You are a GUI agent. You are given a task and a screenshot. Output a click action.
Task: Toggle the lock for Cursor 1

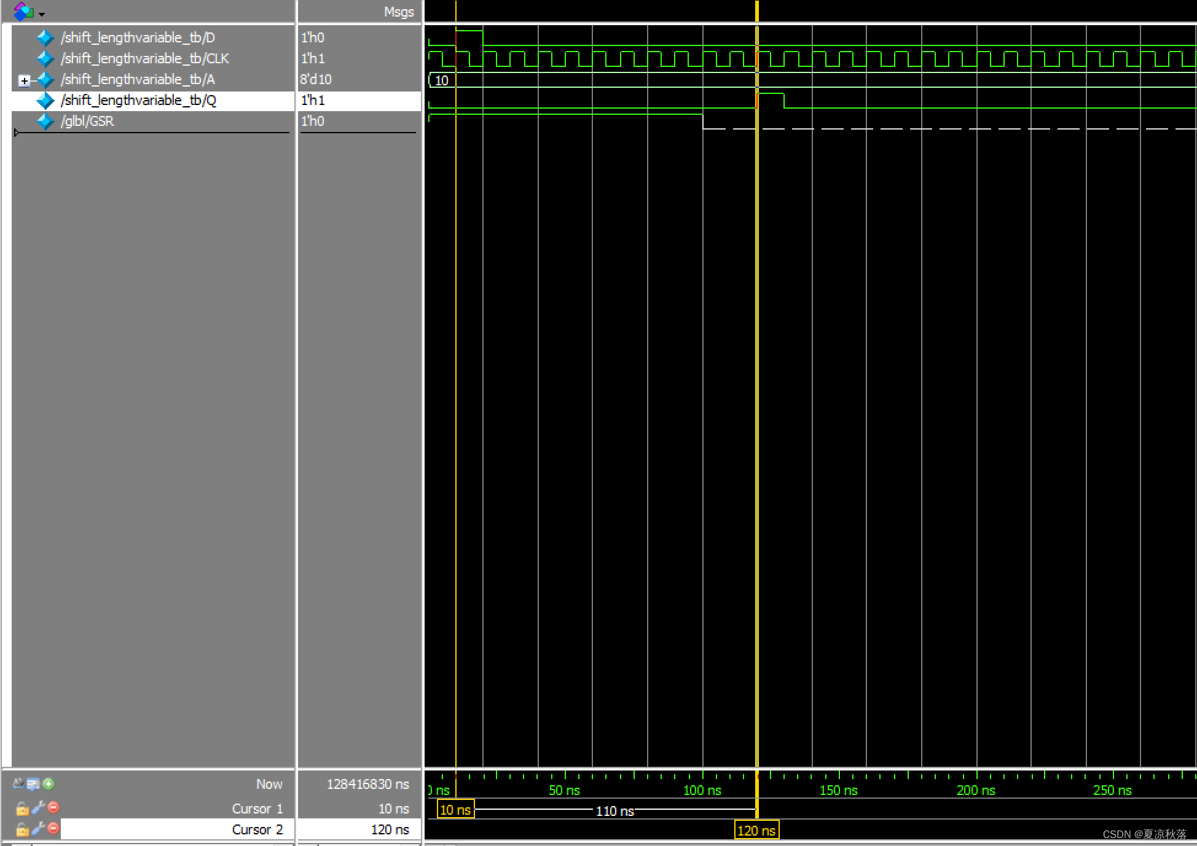coord(22,809)
